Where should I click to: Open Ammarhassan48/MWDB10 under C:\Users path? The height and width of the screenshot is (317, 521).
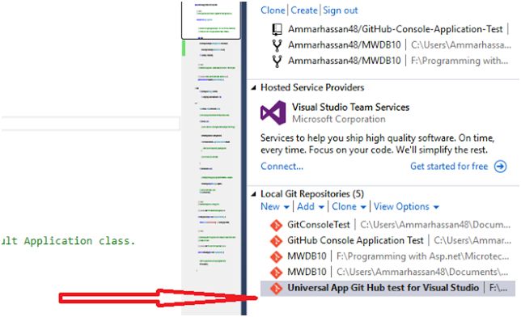(345, 44)
